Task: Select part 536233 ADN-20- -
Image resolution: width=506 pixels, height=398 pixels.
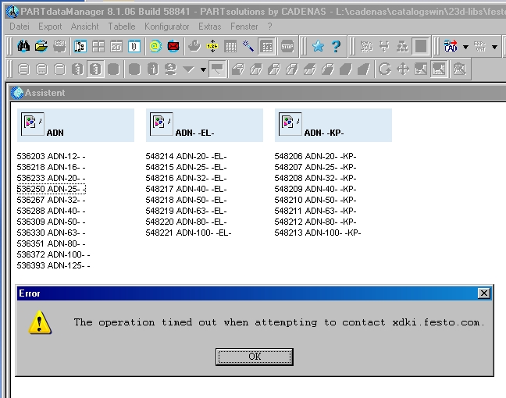Action: point(51,179)
